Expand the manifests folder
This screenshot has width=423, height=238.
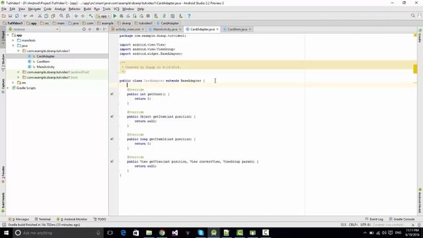click(13, 40)
